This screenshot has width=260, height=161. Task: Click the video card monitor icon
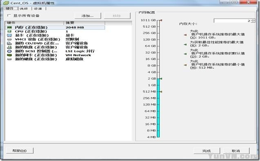click(x=9, y=35)
